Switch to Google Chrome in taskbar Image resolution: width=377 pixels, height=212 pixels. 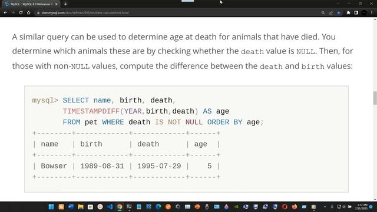pos(120,207)
